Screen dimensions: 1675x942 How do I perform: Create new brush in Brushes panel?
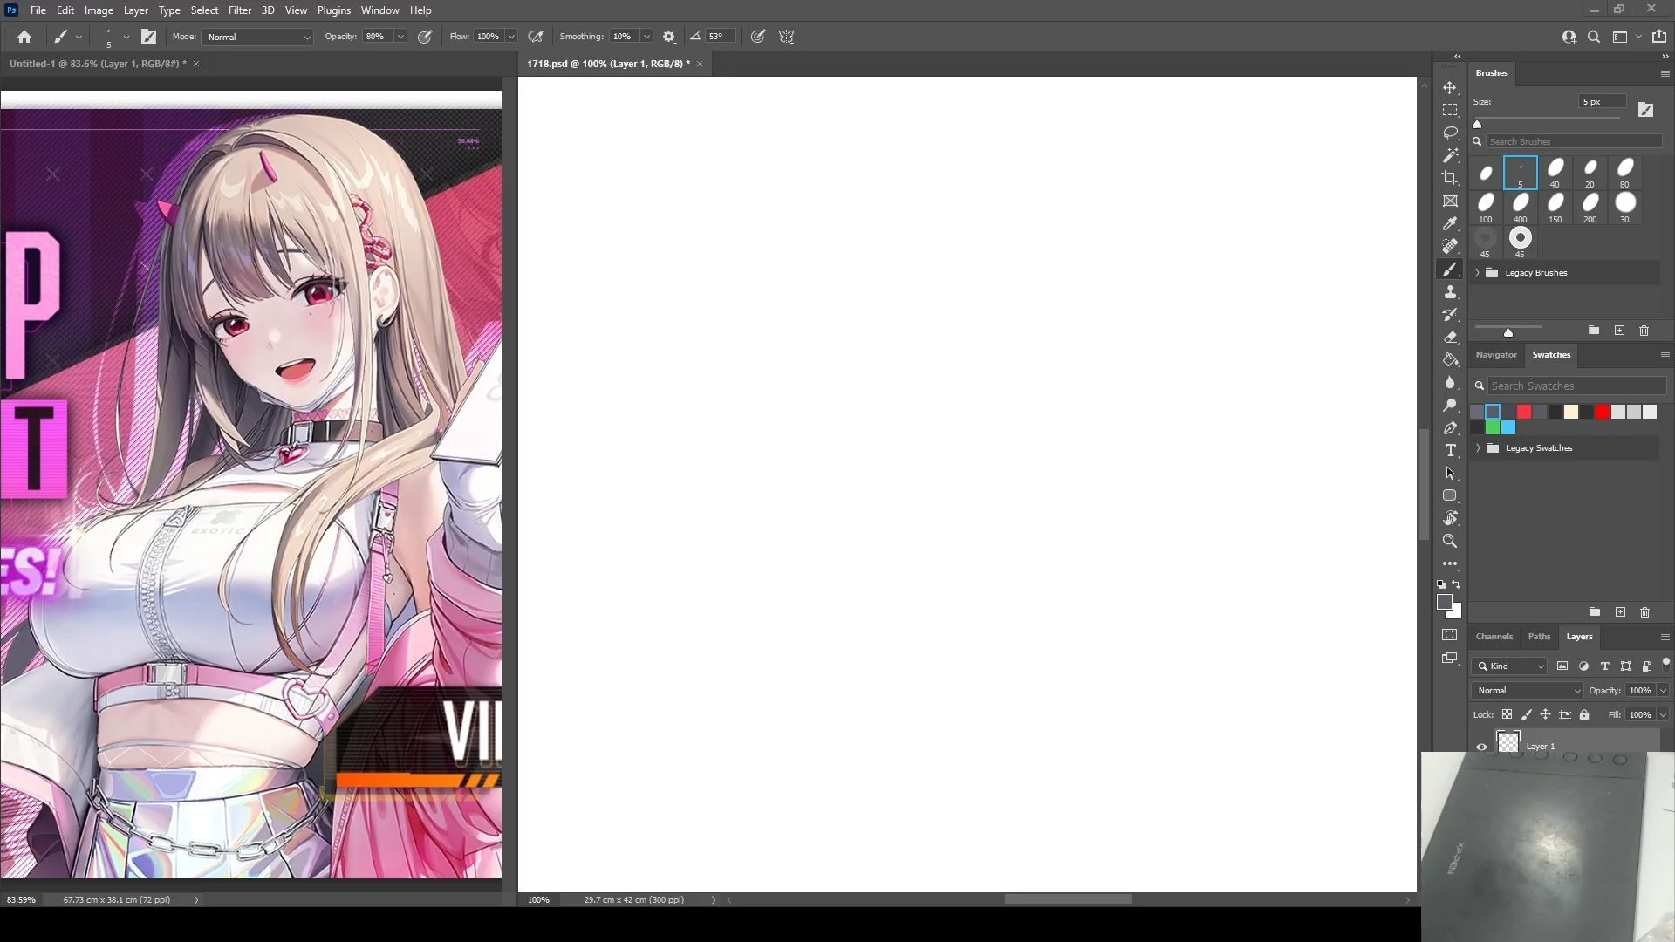tap(1619, 331)
